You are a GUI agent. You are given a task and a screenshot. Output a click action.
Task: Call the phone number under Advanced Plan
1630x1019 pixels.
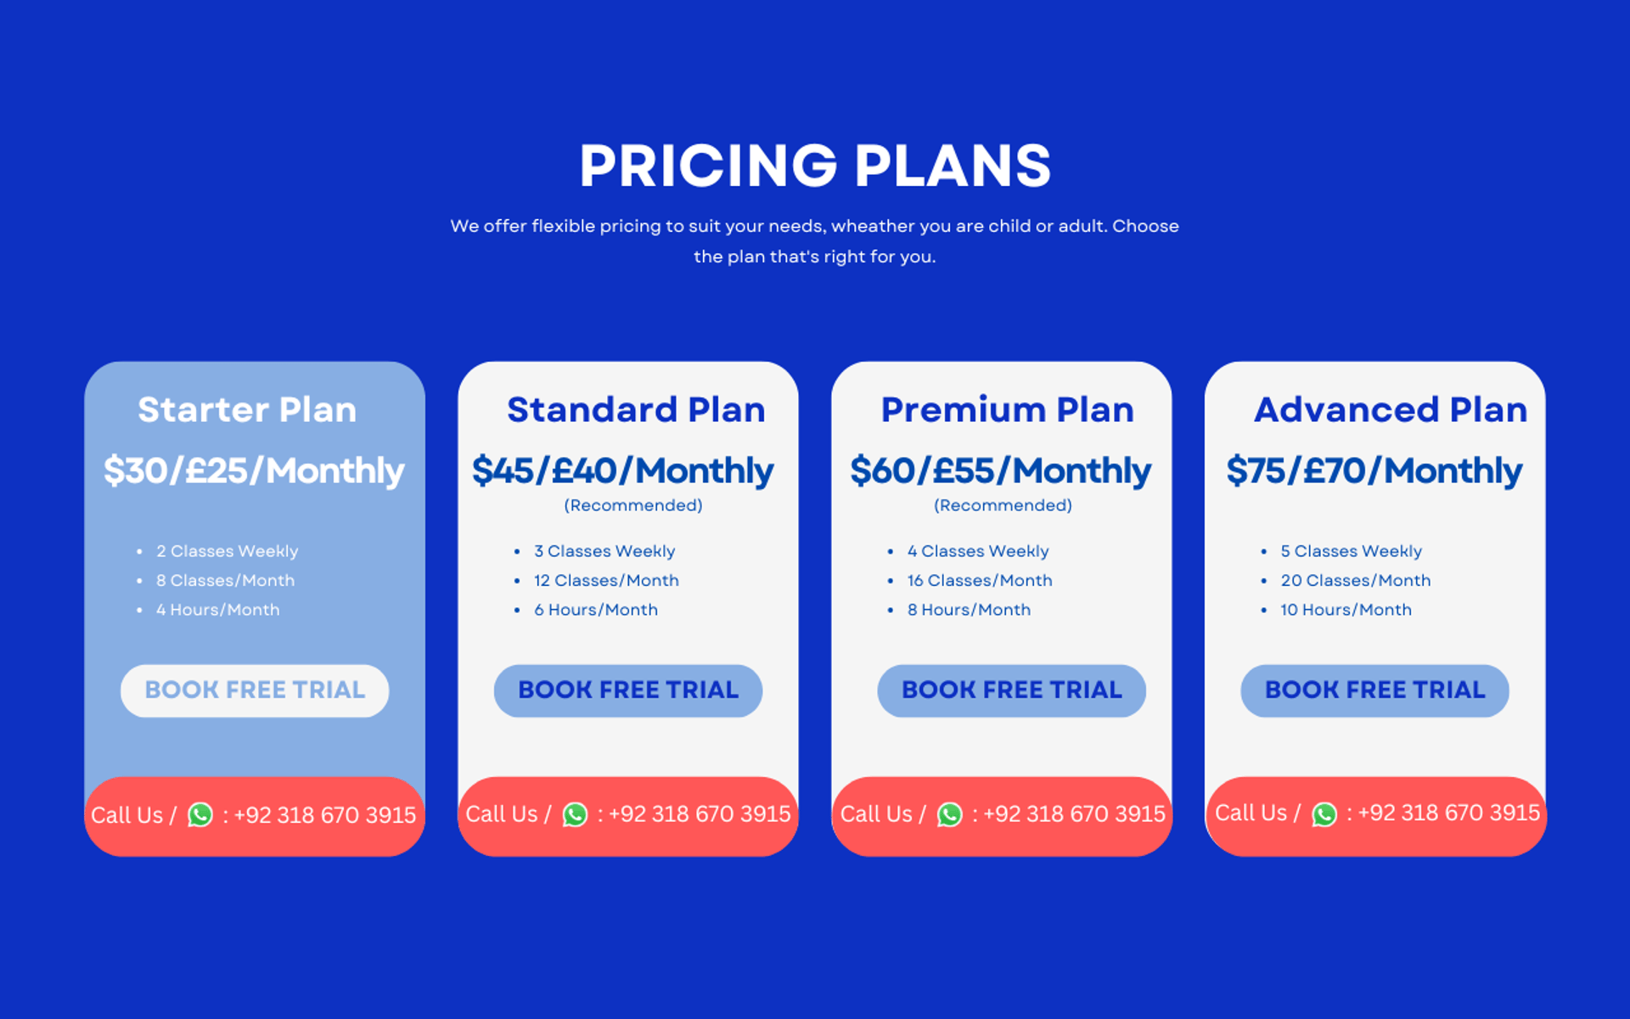[x=1448, y=813]
